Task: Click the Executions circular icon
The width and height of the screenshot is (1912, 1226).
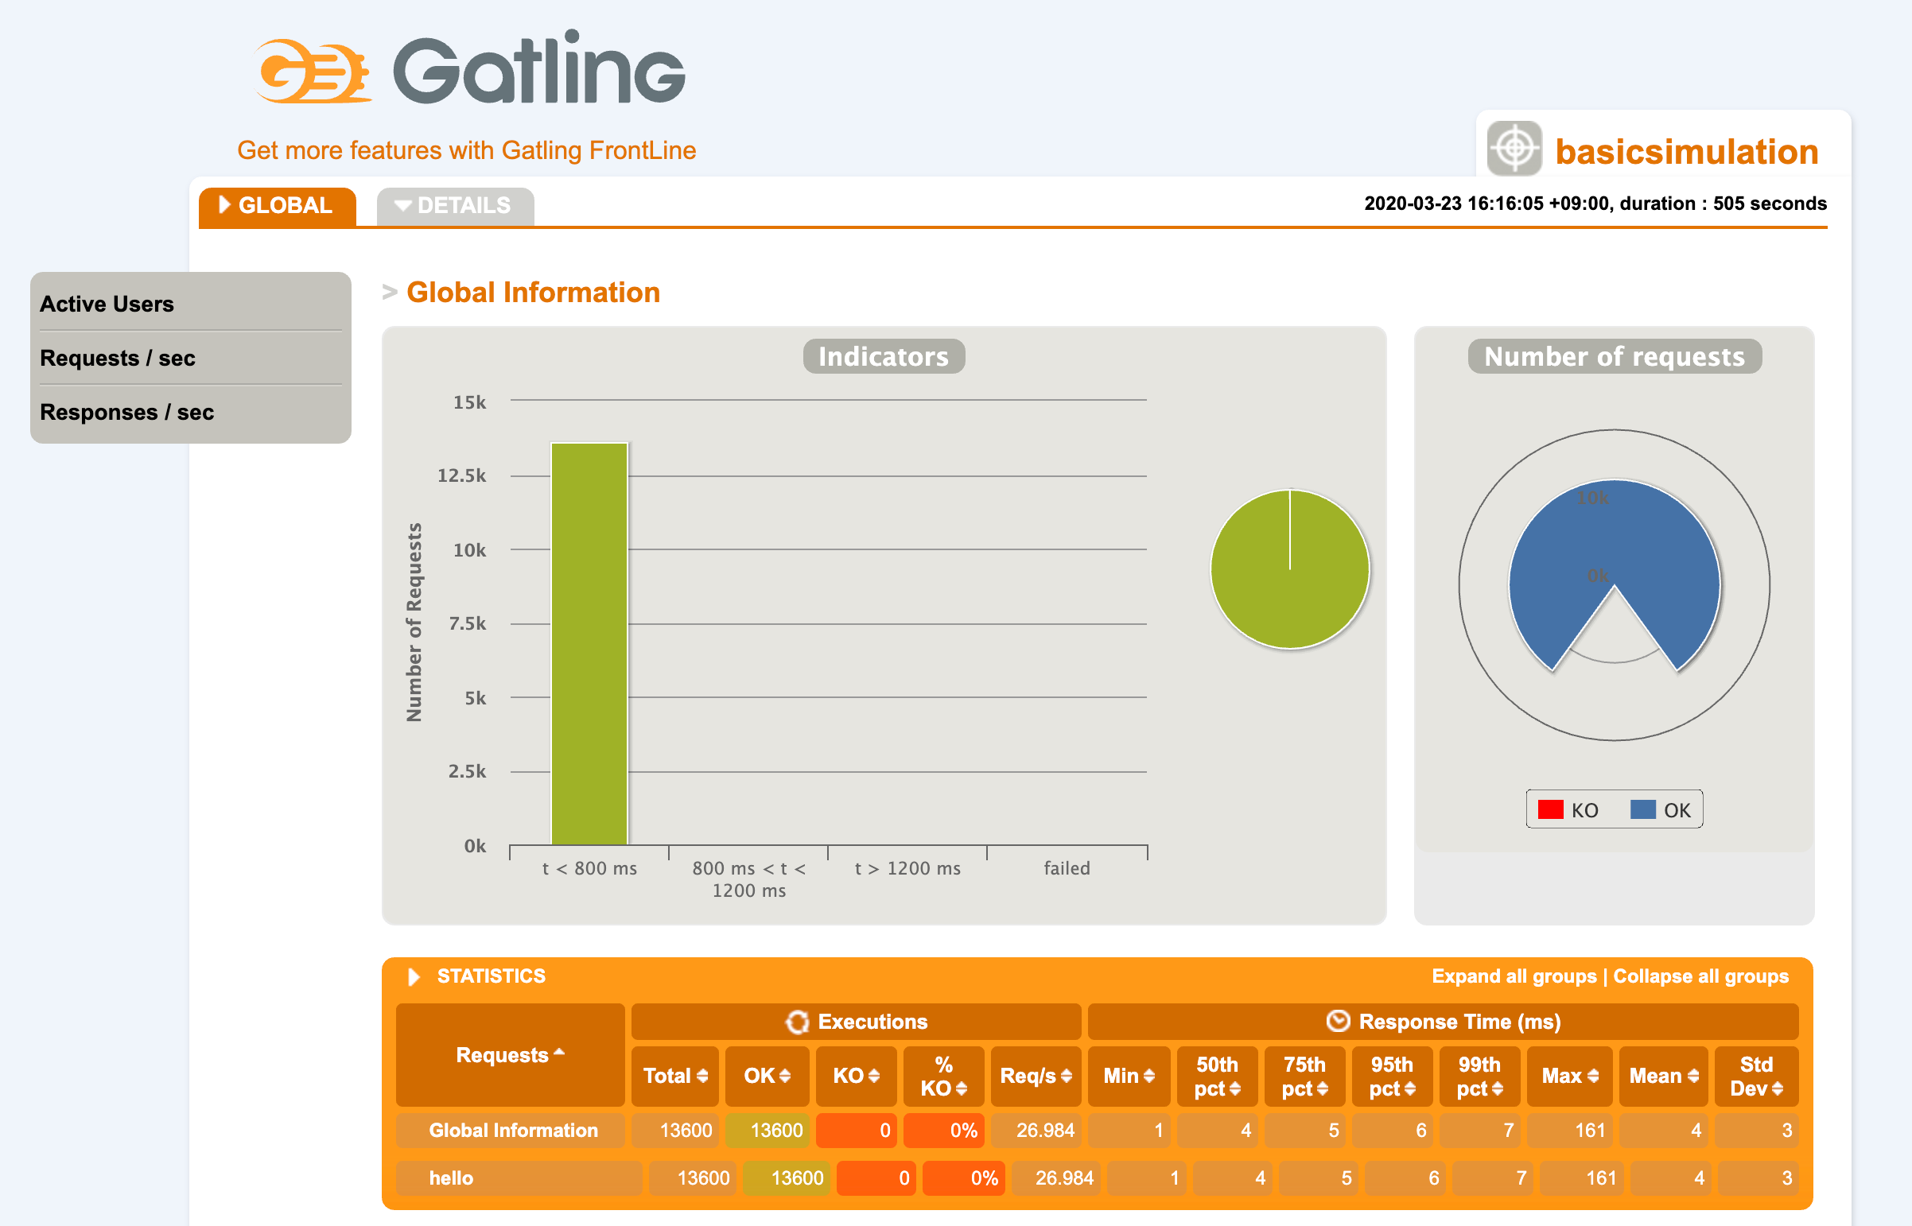Action: (x=797, y=1022)
